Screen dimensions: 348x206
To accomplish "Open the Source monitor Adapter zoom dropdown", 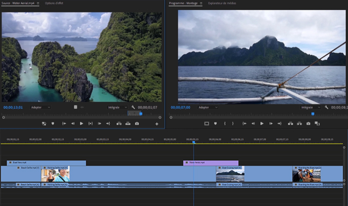I will (x=40, y=108).
